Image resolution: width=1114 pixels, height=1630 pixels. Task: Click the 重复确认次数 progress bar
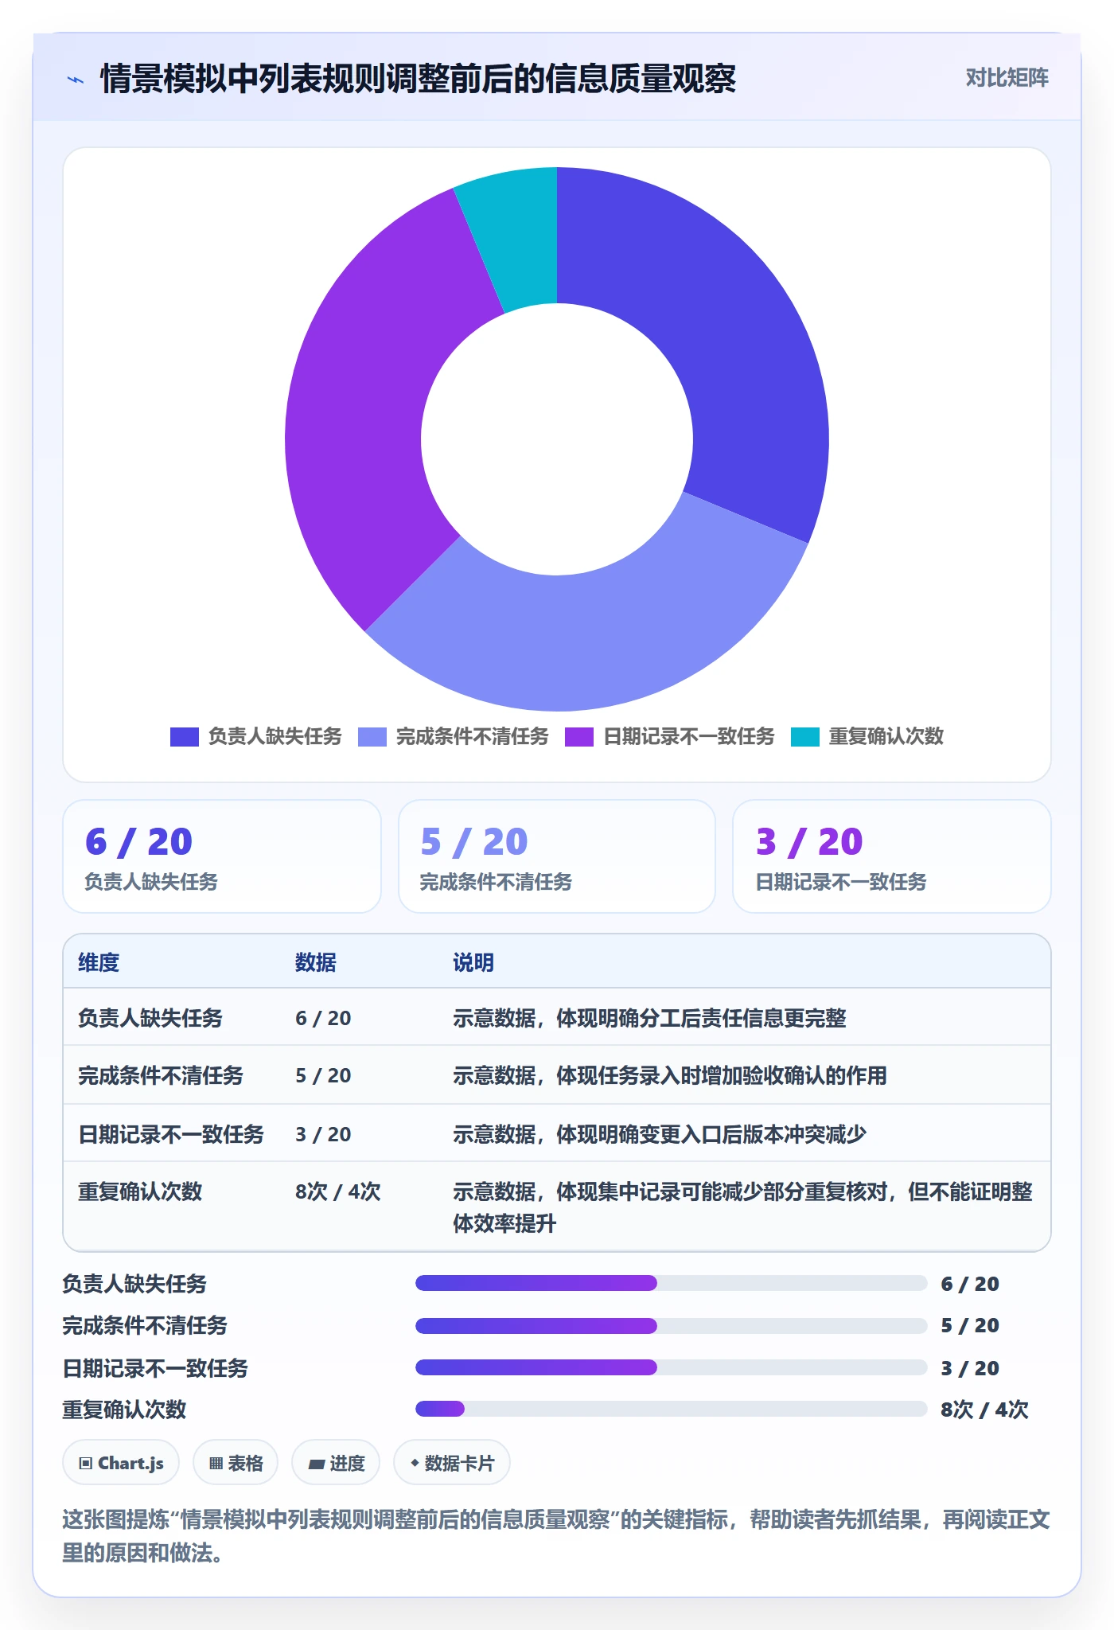pyautogui.click(x=672, y=1409)
